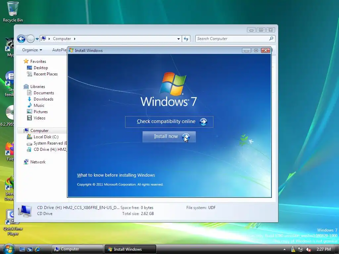Open the recent pages dropdown arrow
The image size is (339, 254).
pos(37,39)
